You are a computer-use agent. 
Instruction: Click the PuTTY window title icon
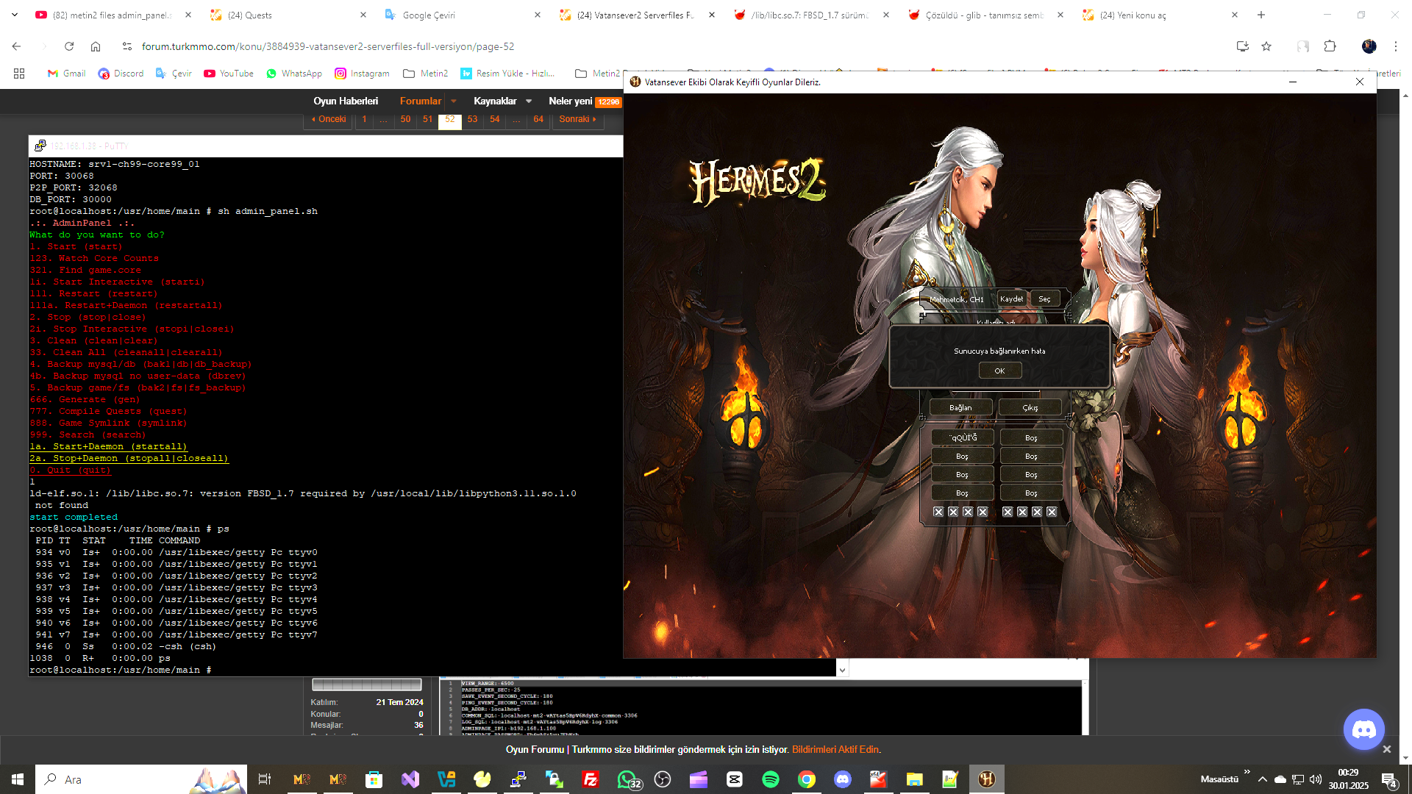click(x=40, y=146)
